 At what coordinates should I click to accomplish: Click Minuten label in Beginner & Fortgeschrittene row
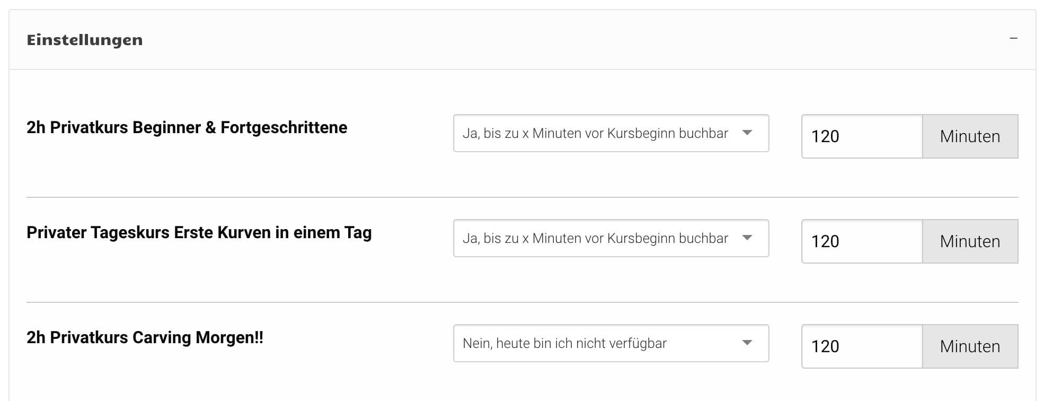[970, 136]
